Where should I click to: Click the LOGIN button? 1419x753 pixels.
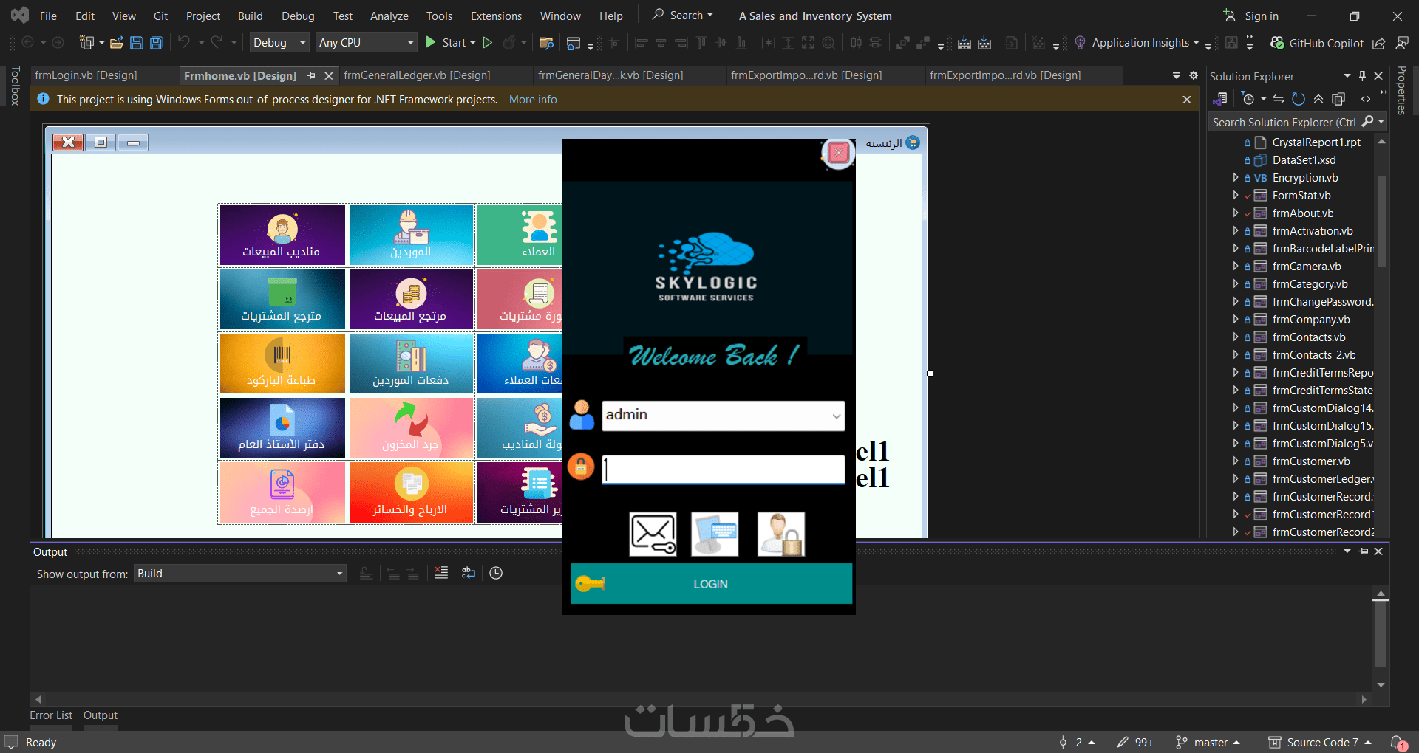(711, 584)
